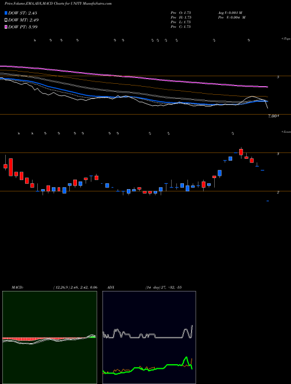Viewport: 291px width, 384px height.
Task: Click the ADX '(14 day) 27, +32, -55' values
Action: 163,287
